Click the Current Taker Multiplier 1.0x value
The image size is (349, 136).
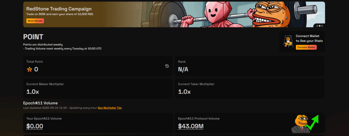tap(184, 92)
